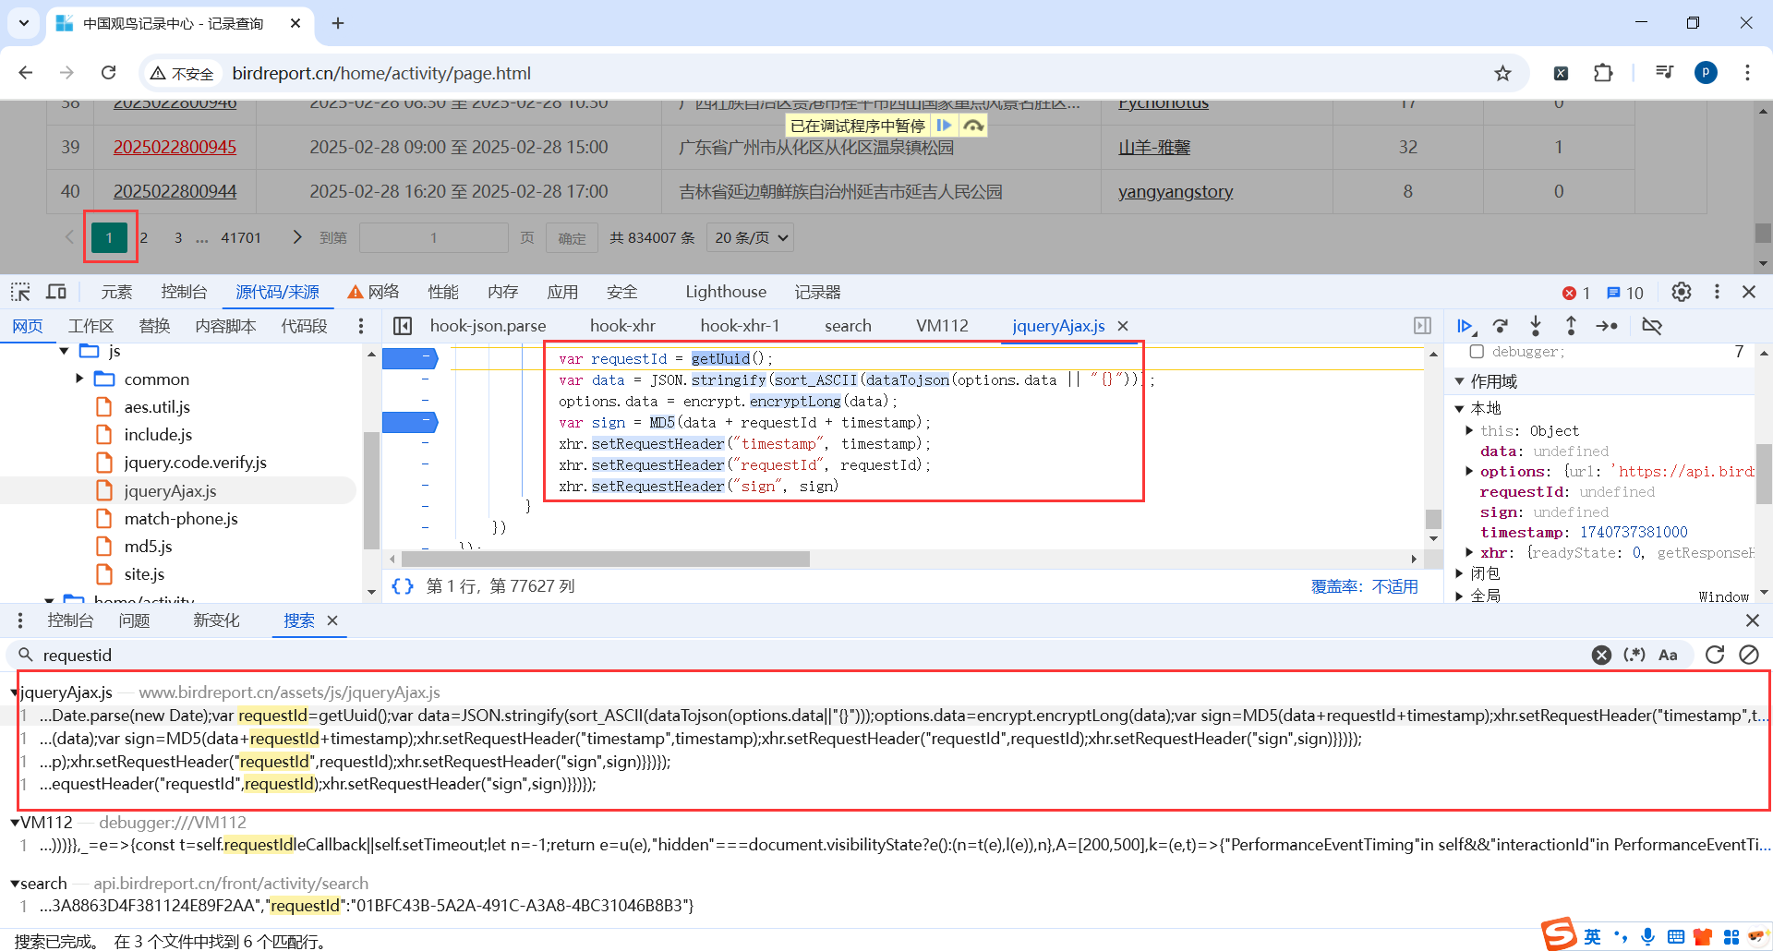The width and height of the screenshot is (1773, 951).
Task: Switch to the 元素 DevTools tab
Action: (116, 293)
